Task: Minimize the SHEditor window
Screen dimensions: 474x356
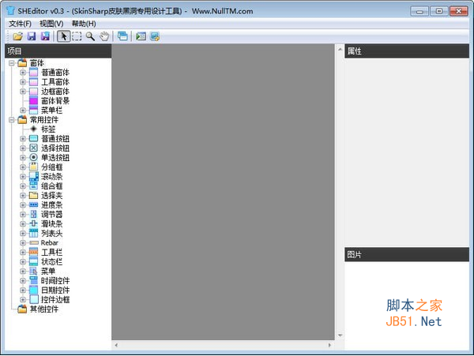Action: click(419, 11)
